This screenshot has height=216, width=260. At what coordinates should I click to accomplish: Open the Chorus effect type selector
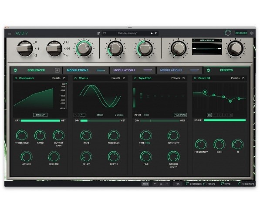(x=83, y=78)
